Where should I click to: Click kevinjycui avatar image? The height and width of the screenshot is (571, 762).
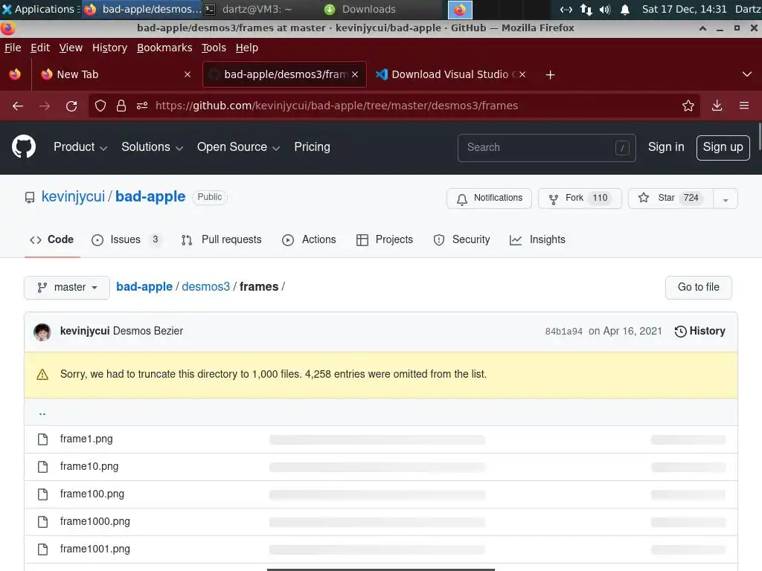click(x=42, y=332)
